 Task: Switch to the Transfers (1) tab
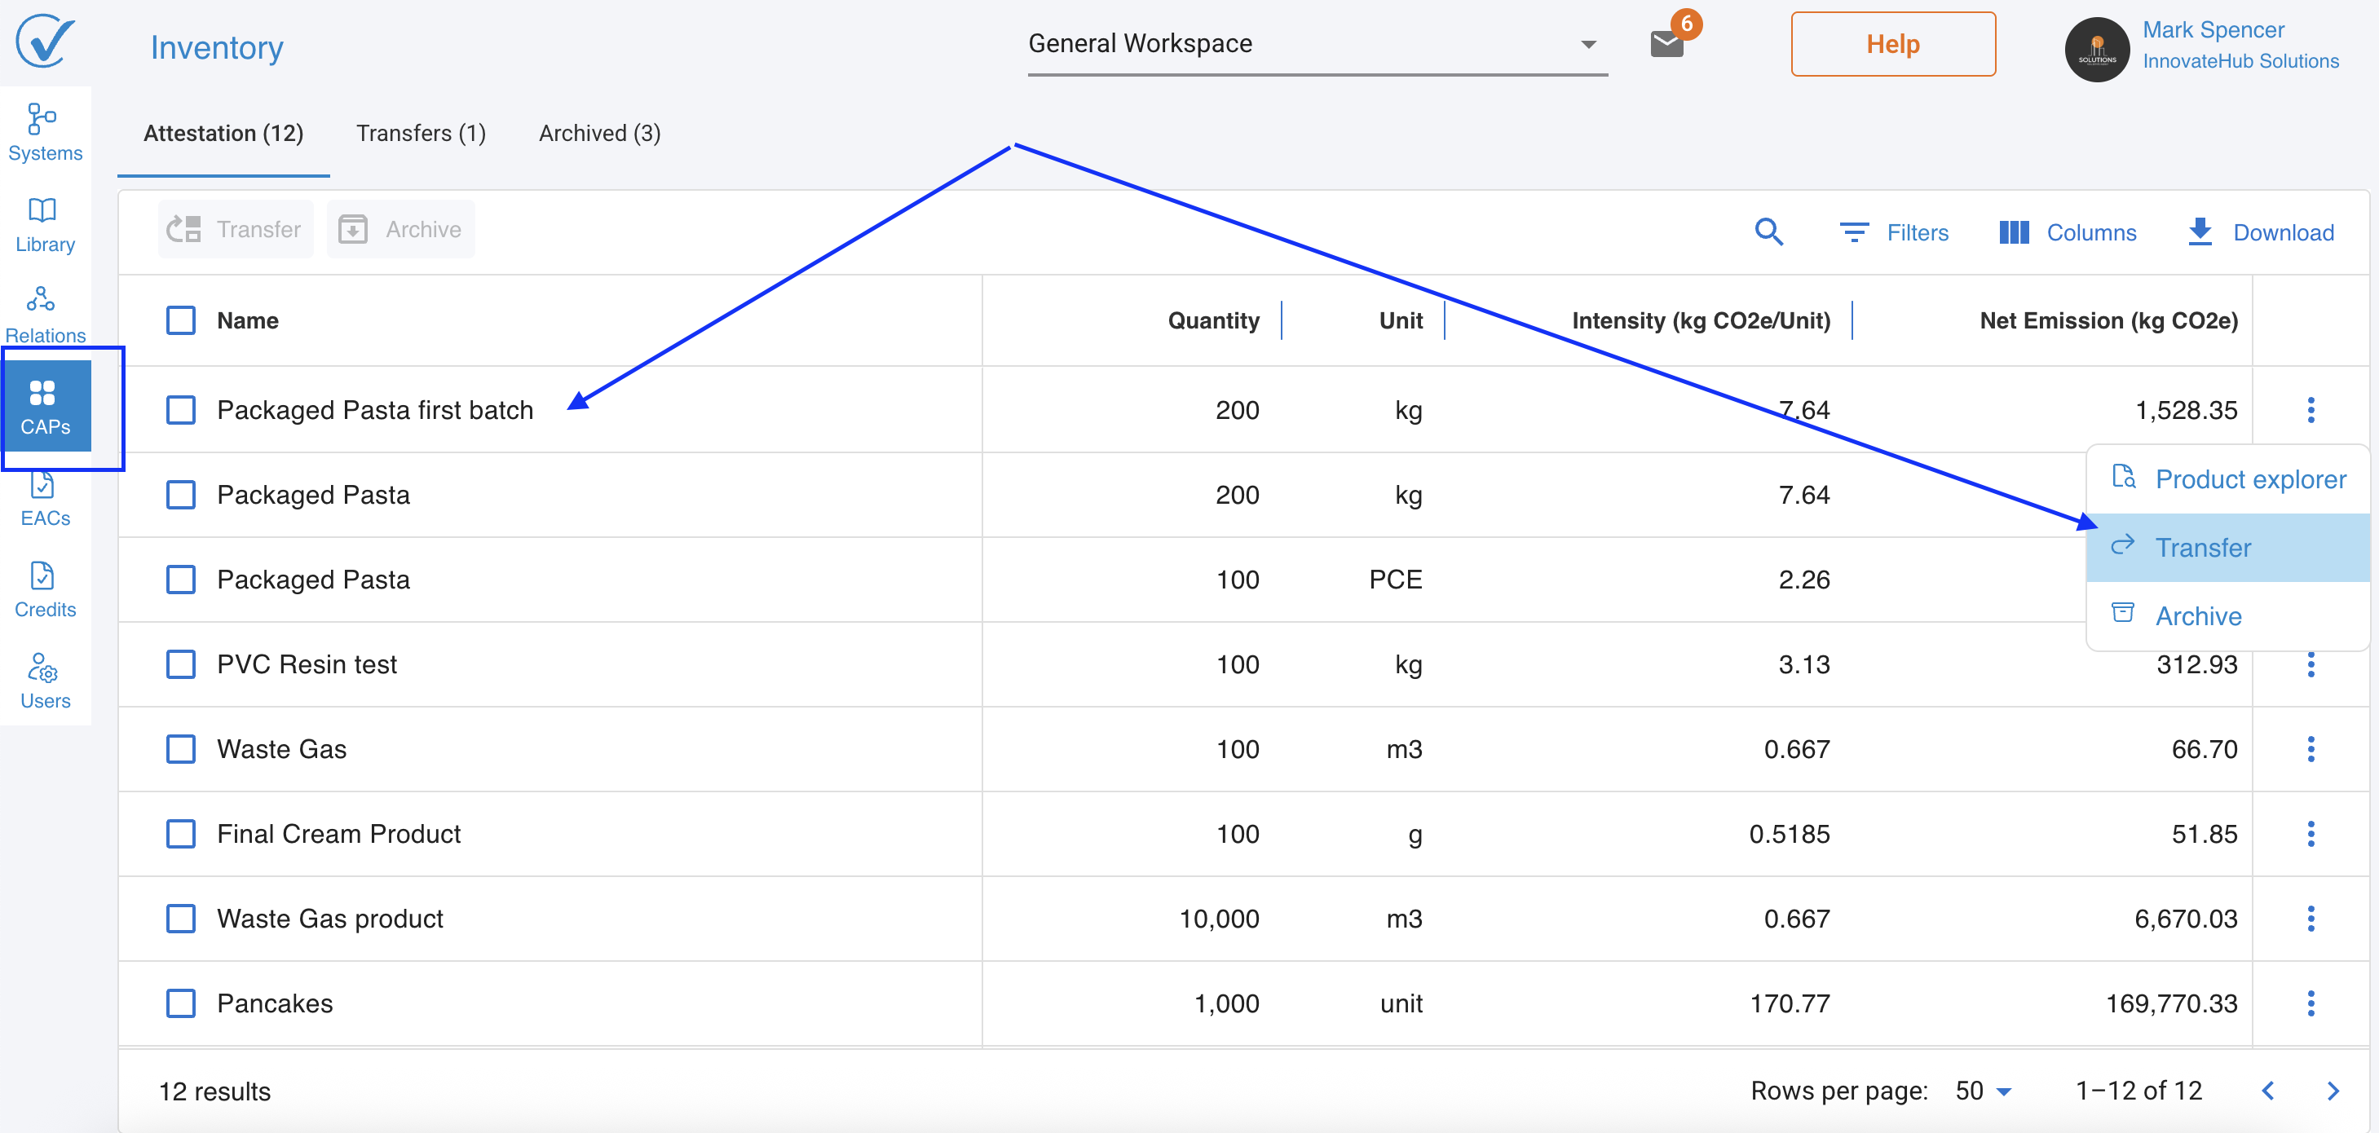tap(420, 133)
